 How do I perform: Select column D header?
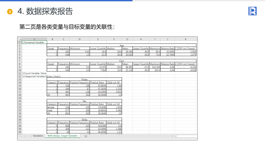(x=79, y=39)
